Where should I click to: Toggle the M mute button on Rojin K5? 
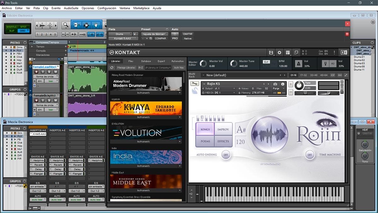pos(290,92)
